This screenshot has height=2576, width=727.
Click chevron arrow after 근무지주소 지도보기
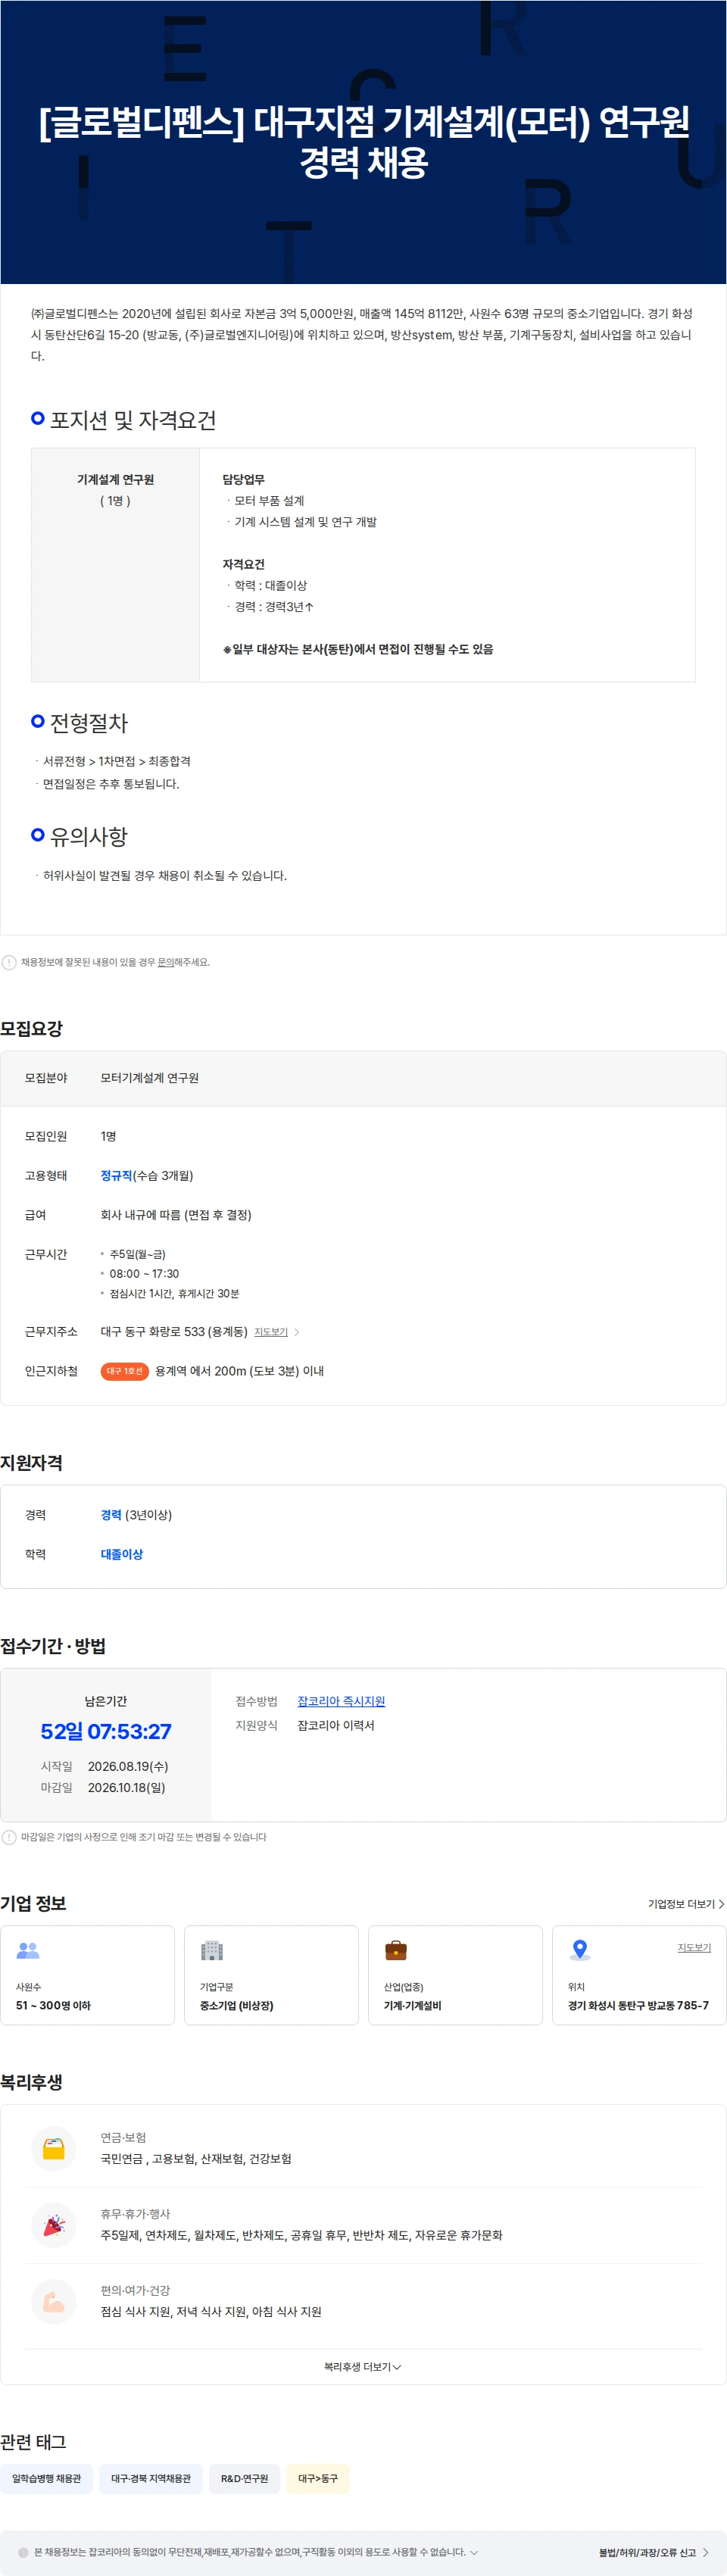(296, 1332)
